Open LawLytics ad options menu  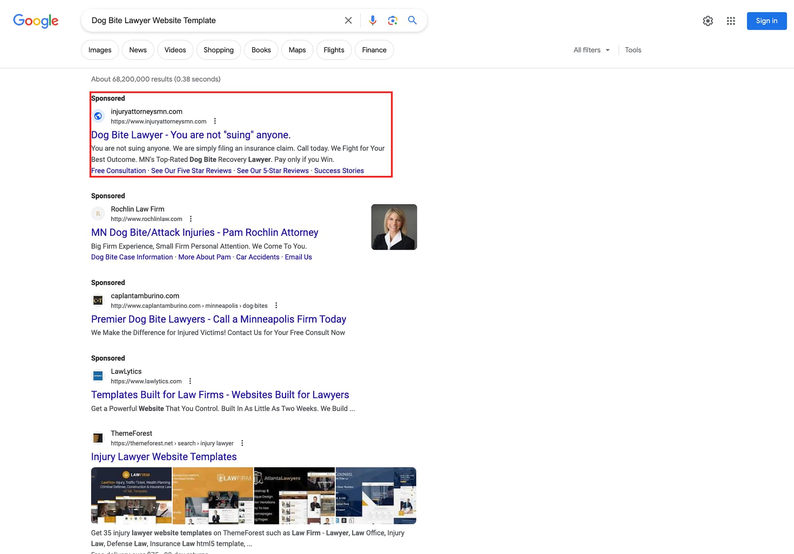[190, 381]
